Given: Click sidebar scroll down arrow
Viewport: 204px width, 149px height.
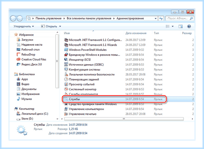Looking at the screenshot, I should [x=57, y=119].
